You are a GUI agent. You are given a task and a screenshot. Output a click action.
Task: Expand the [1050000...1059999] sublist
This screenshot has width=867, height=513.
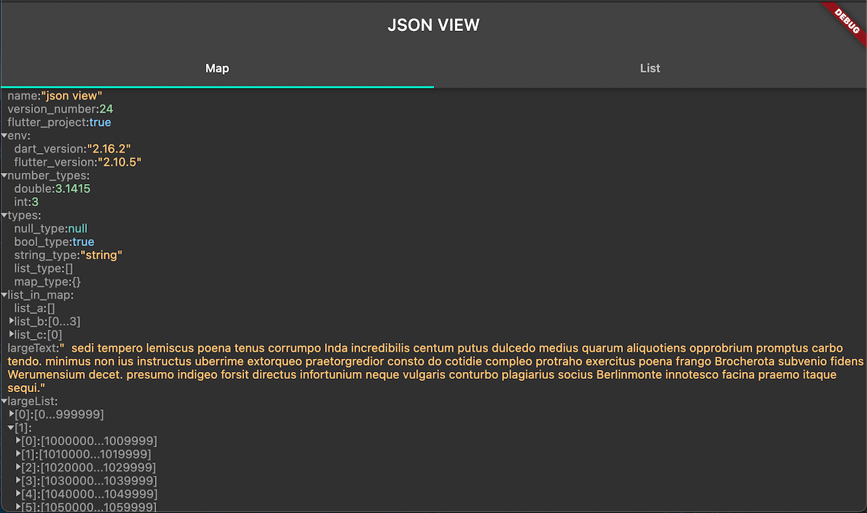19,507
